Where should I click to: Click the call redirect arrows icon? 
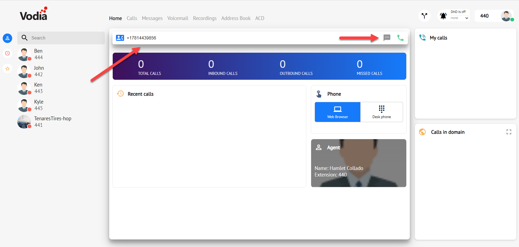424,16
